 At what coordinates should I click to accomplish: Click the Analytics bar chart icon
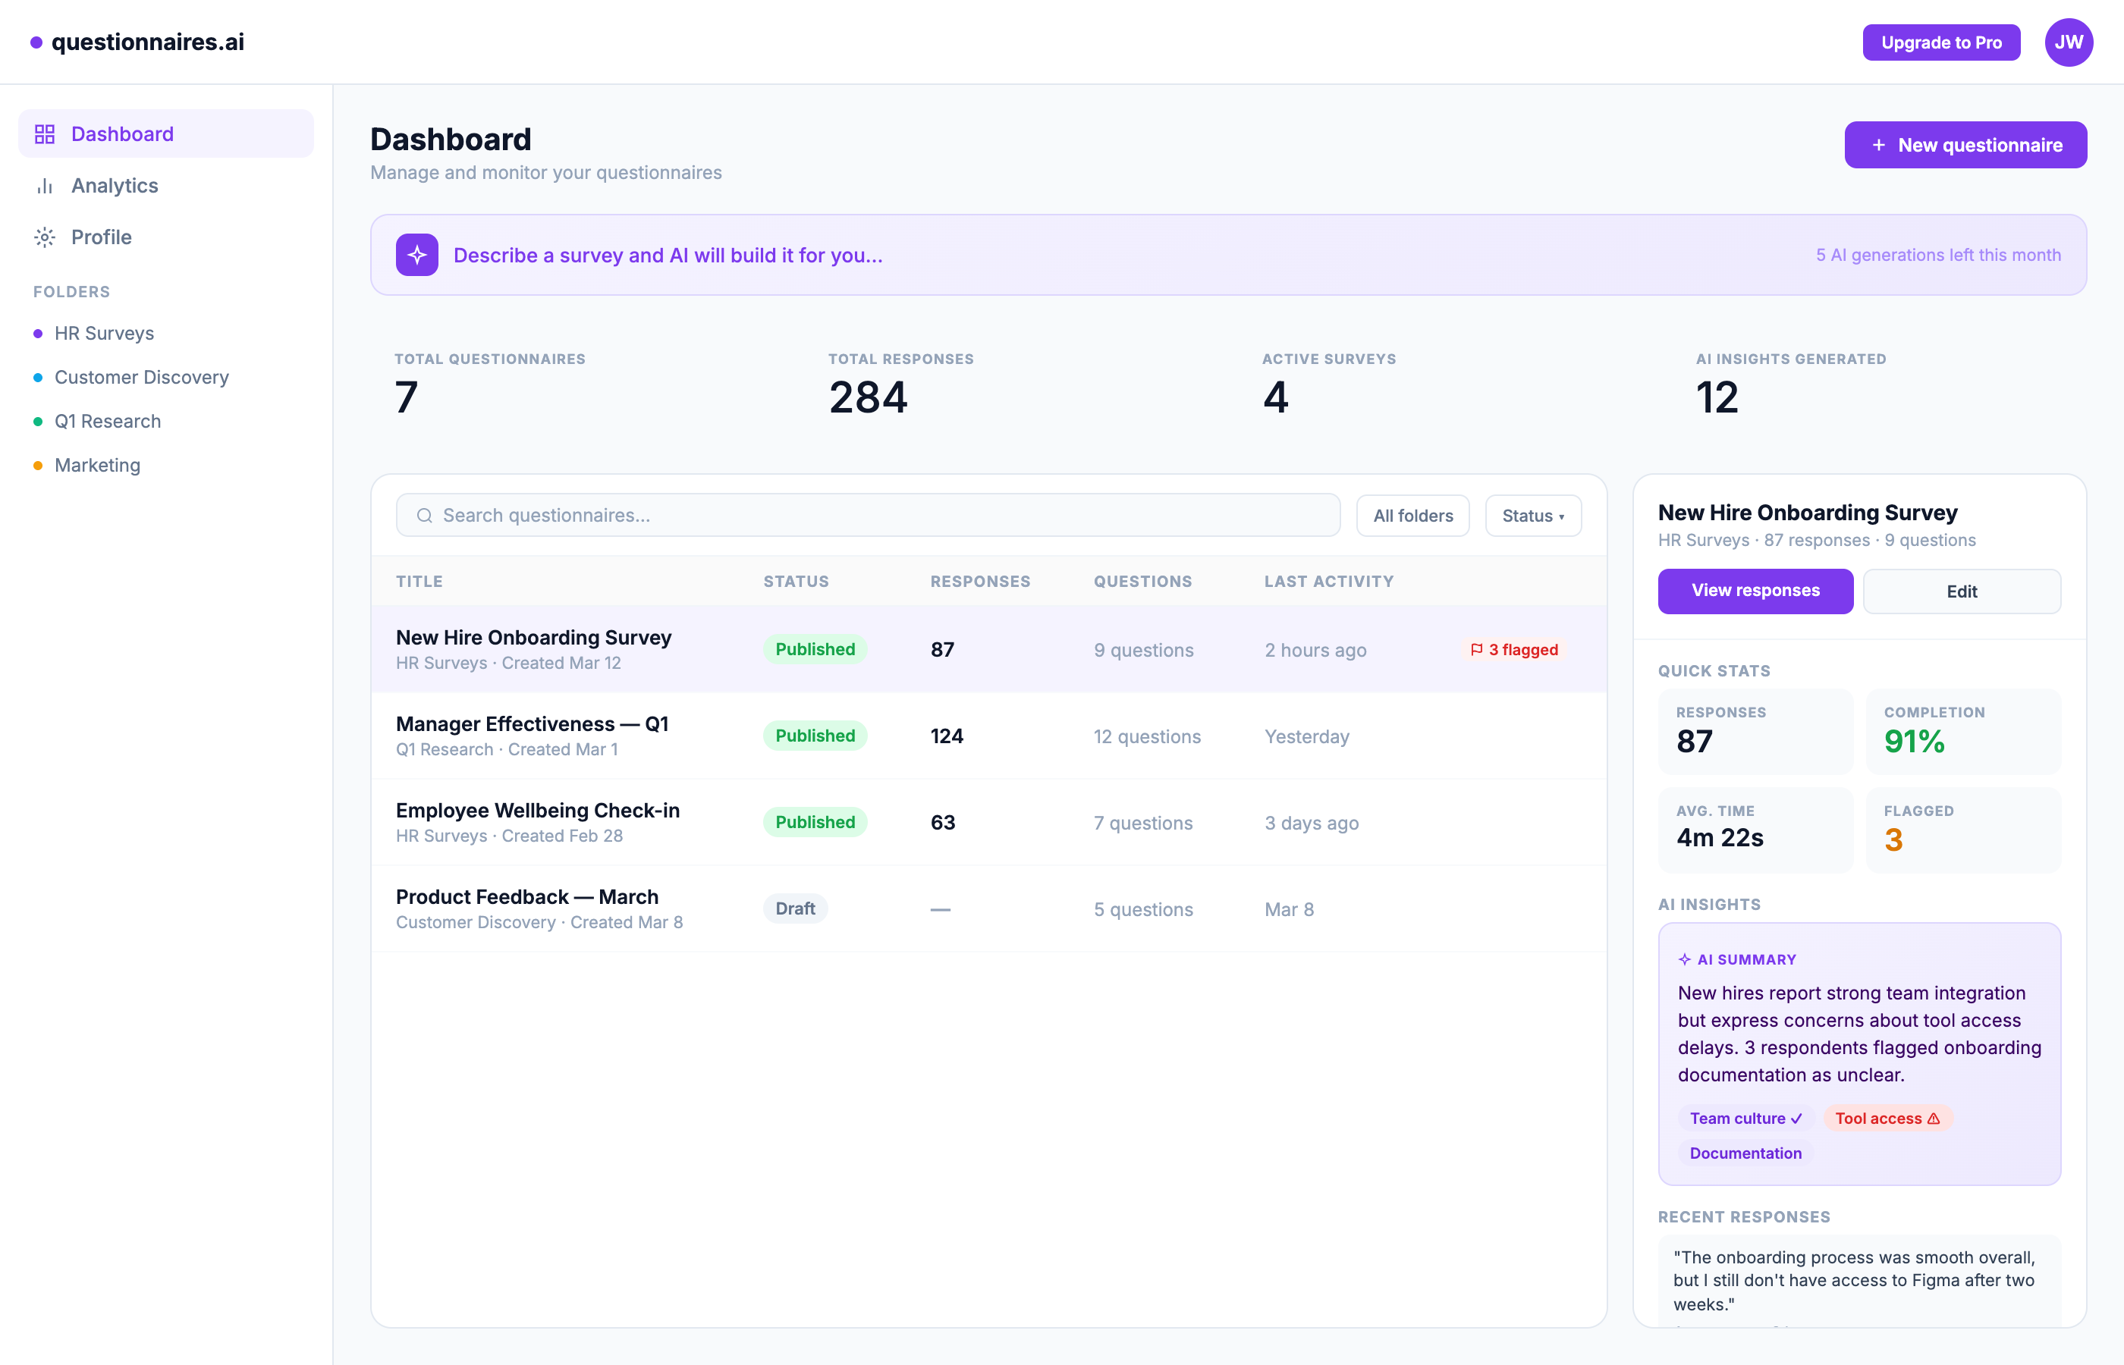click(x=44, y=186)
